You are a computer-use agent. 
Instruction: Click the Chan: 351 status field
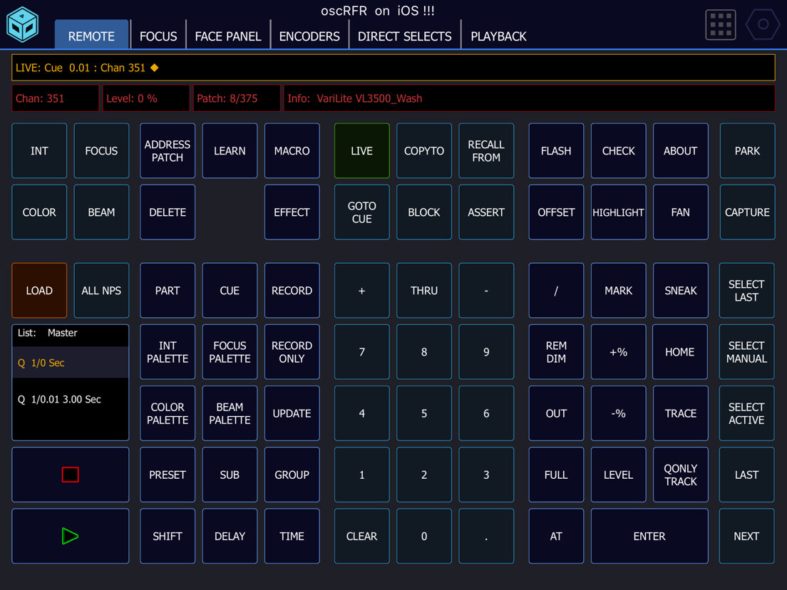[55, 98]
